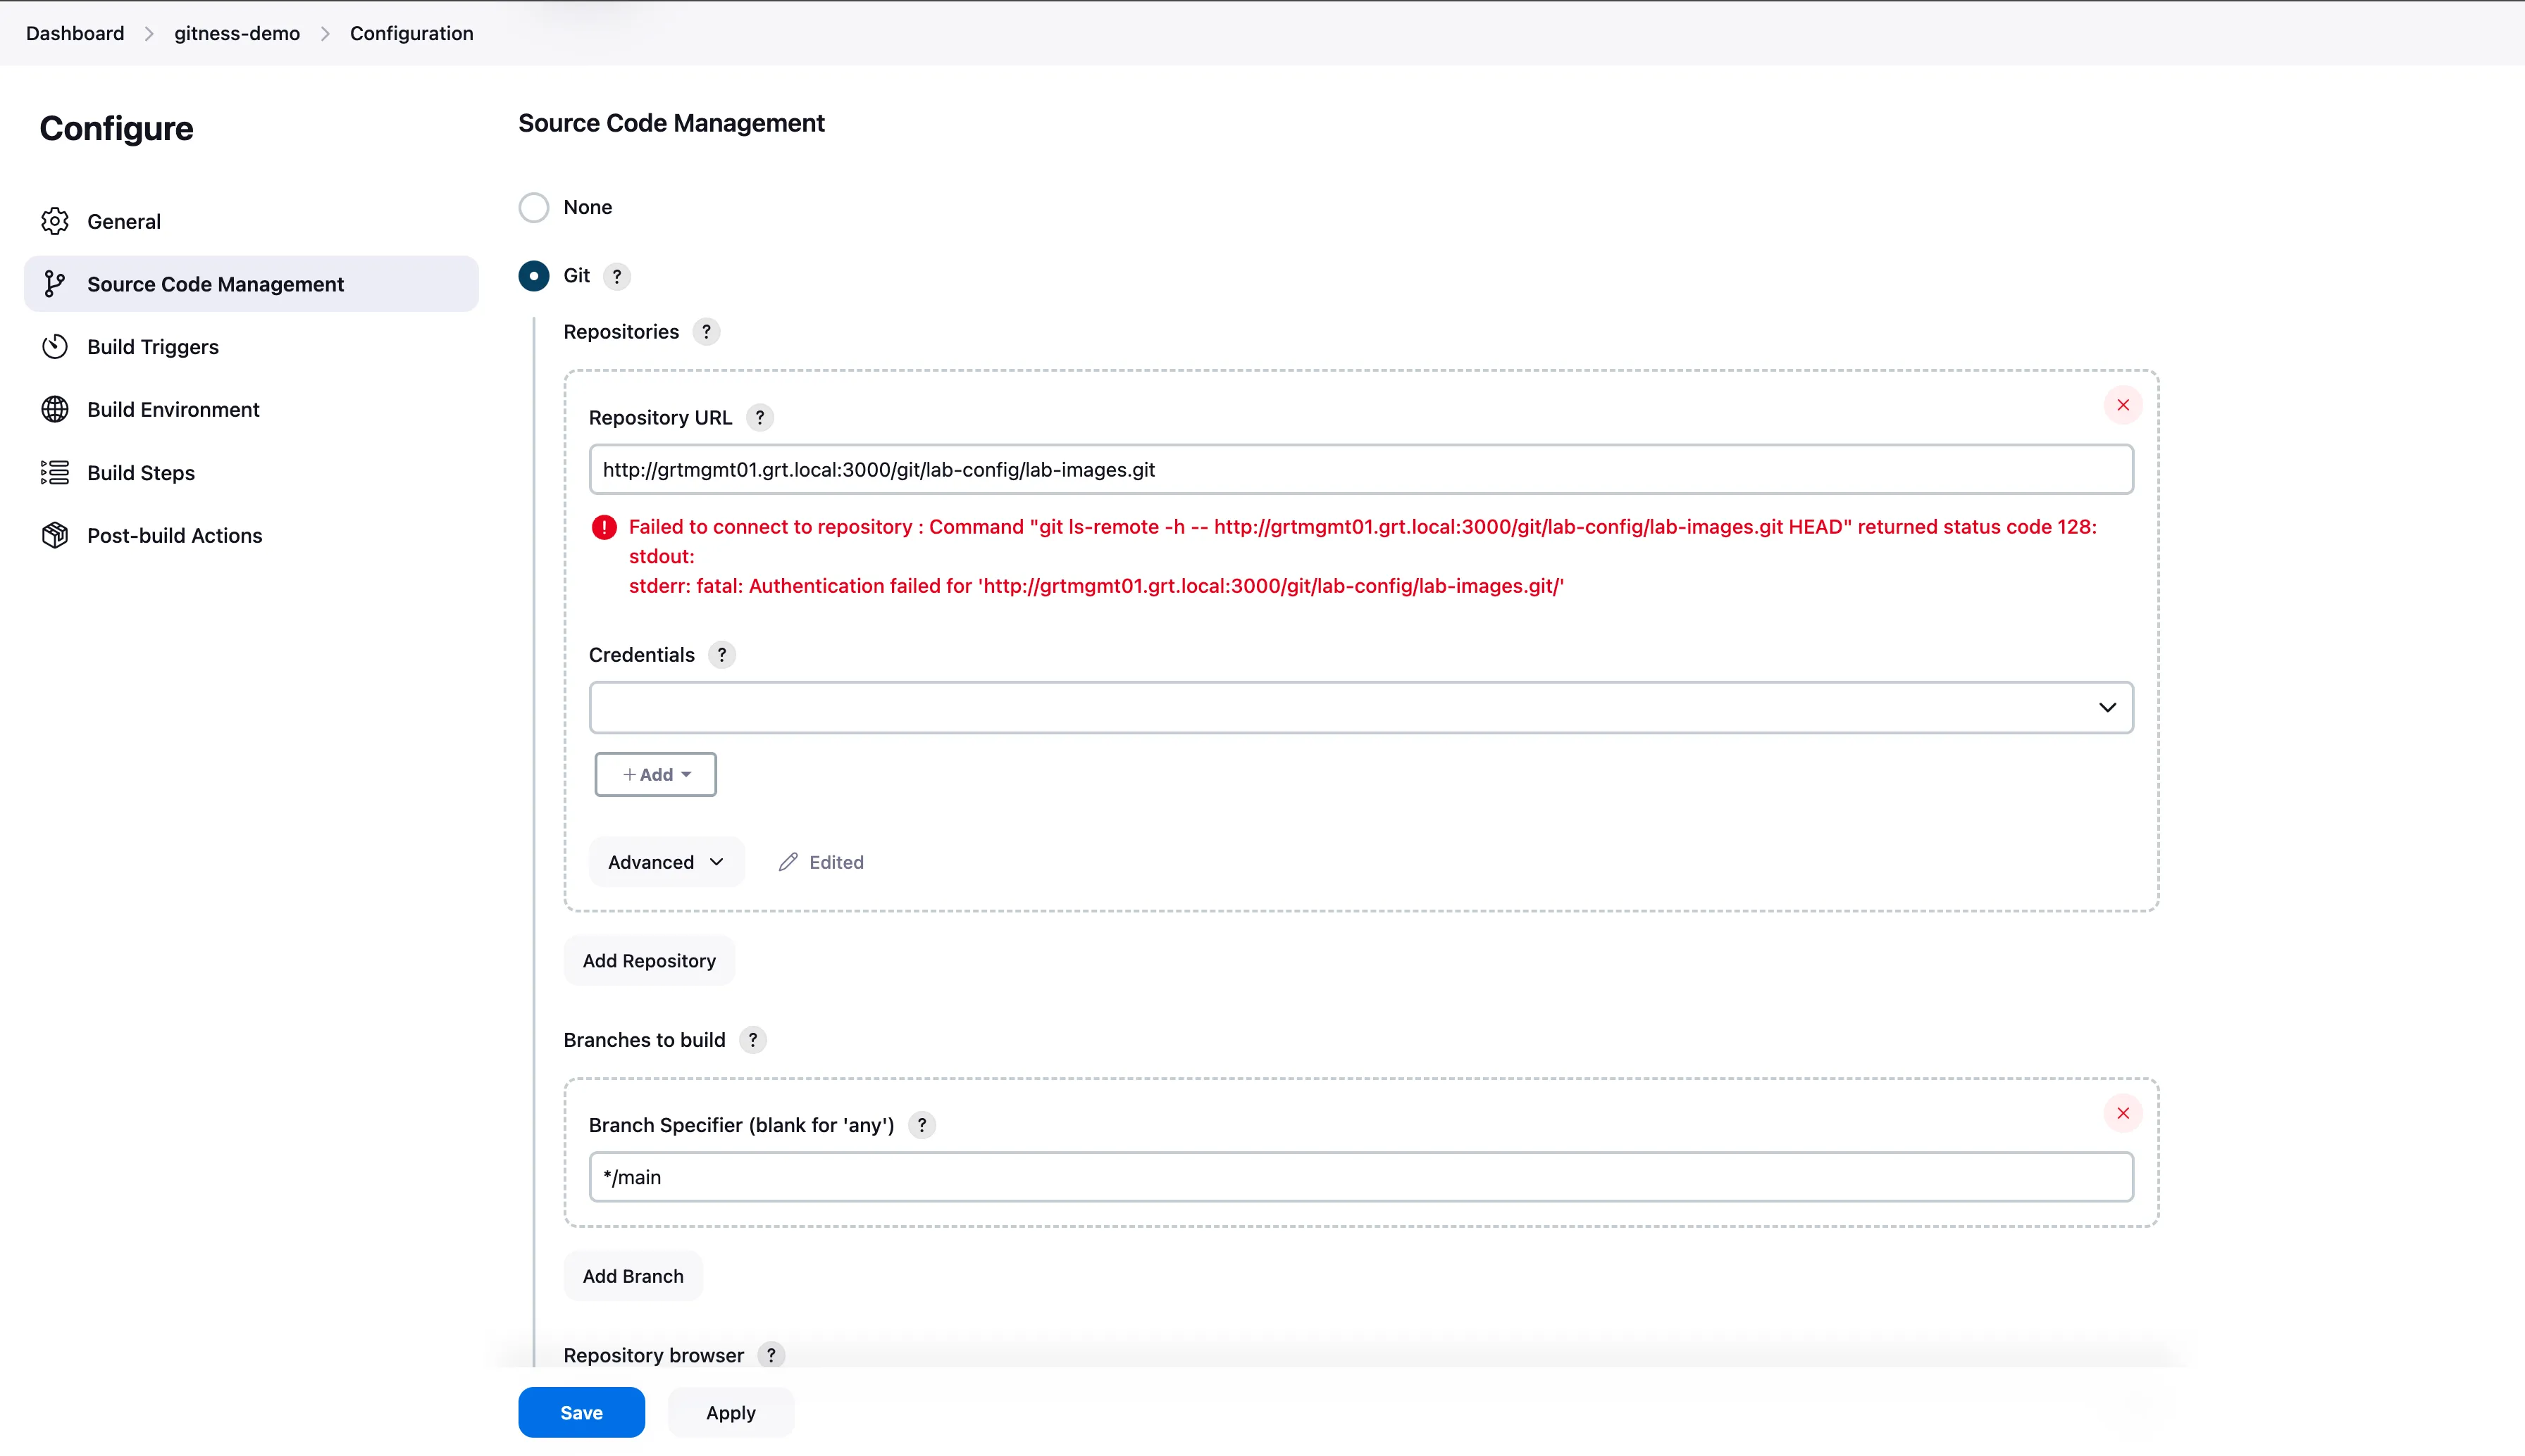Screen dimensions: 2525x1456
Task: Click the Post-build Actions package icon
Action: coord(55,535)
